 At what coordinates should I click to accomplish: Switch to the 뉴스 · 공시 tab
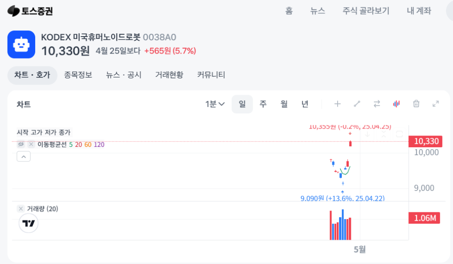tap(124, 75)
